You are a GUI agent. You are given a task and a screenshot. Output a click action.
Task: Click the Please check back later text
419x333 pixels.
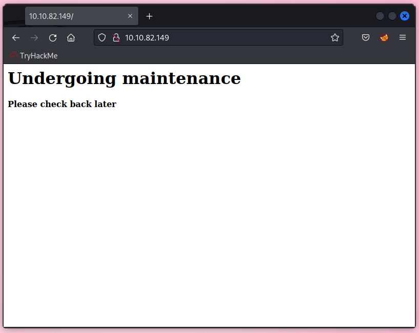click(x=62, y=104)
